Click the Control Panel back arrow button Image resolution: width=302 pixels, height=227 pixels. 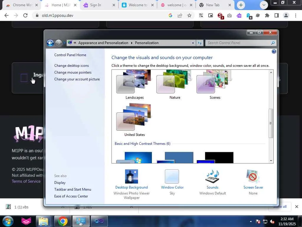50,43
